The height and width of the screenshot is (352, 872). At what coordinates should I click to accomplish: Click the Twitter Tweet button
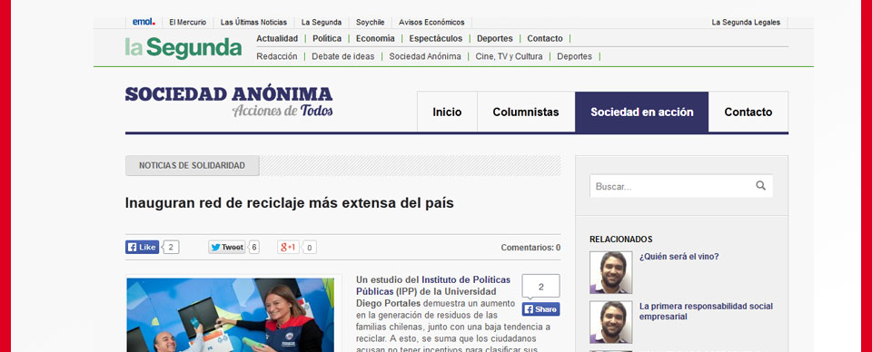227,247
